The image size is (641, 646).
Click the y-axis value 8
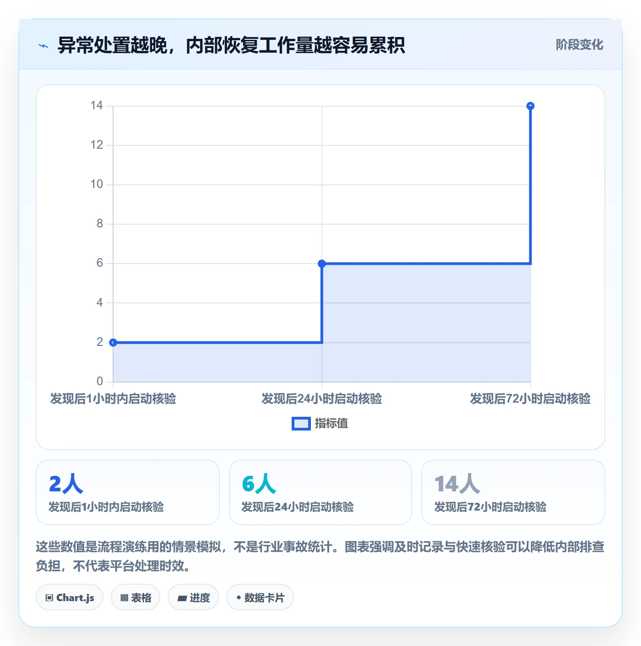coord(100,224)
